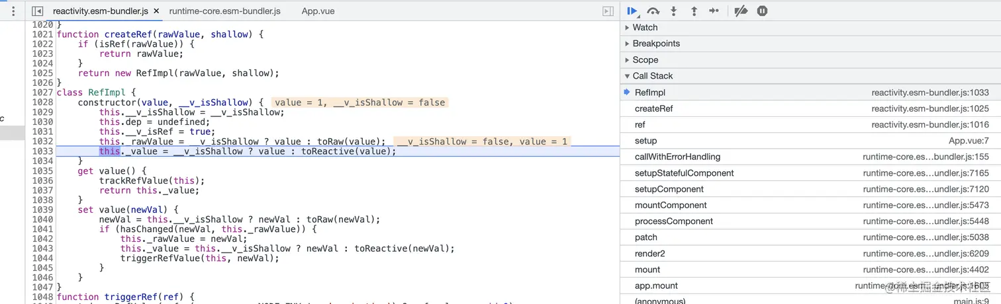Select mountComponent call stack frame

810,206
